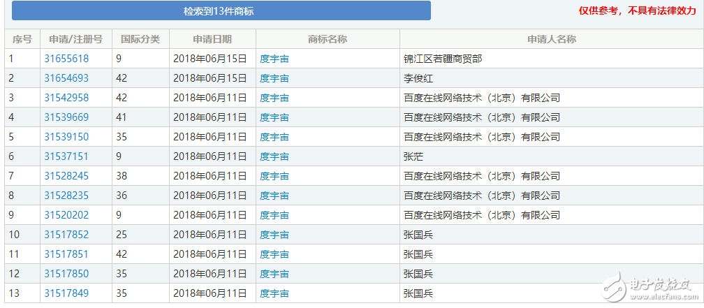704x308 pixels.
Task: Click application number 31517851
Action: pos(66,254)
